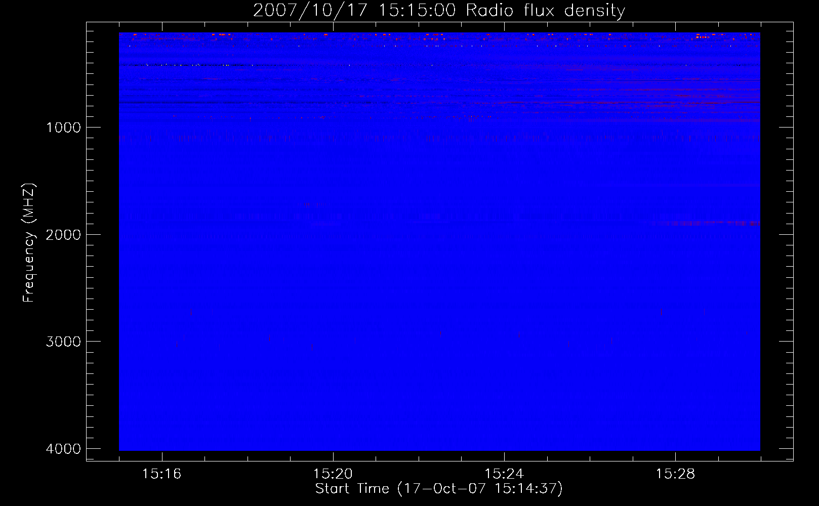Click the 15:20 time tick label

pos(333,474)
